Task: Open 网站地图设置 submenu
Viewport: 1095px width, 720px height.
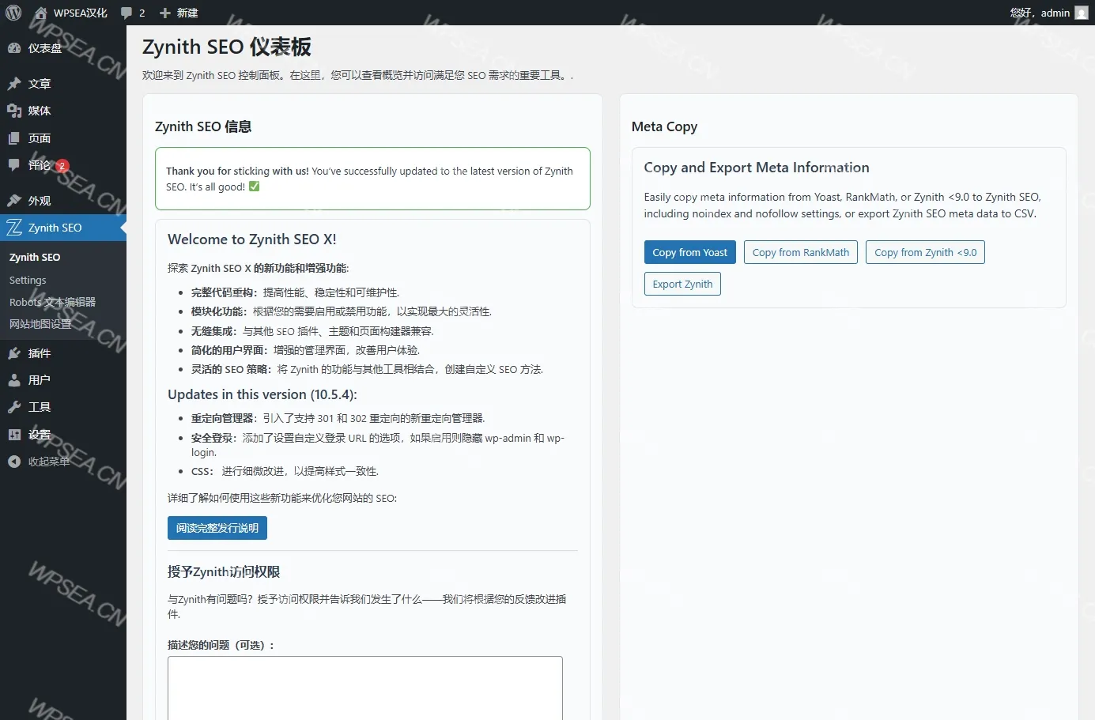Action: point(40,324)
